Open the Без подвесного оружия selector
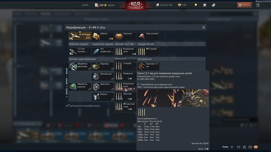 pos(103,51)
